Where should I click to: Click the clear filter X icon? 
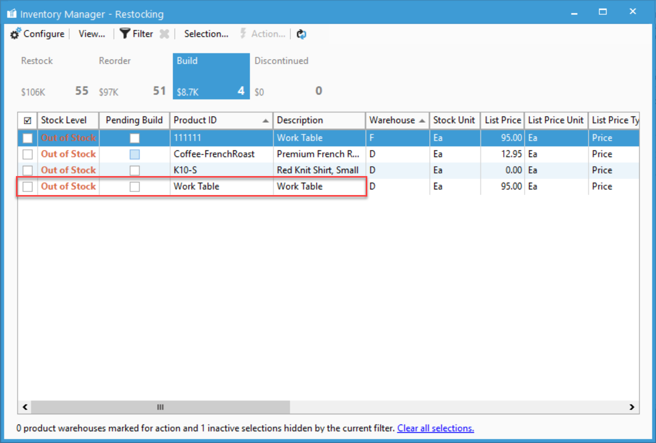164,34
